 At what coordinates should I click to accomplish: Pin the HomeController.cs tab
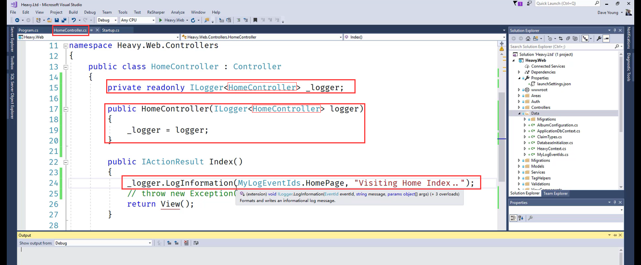coord(91,30)
